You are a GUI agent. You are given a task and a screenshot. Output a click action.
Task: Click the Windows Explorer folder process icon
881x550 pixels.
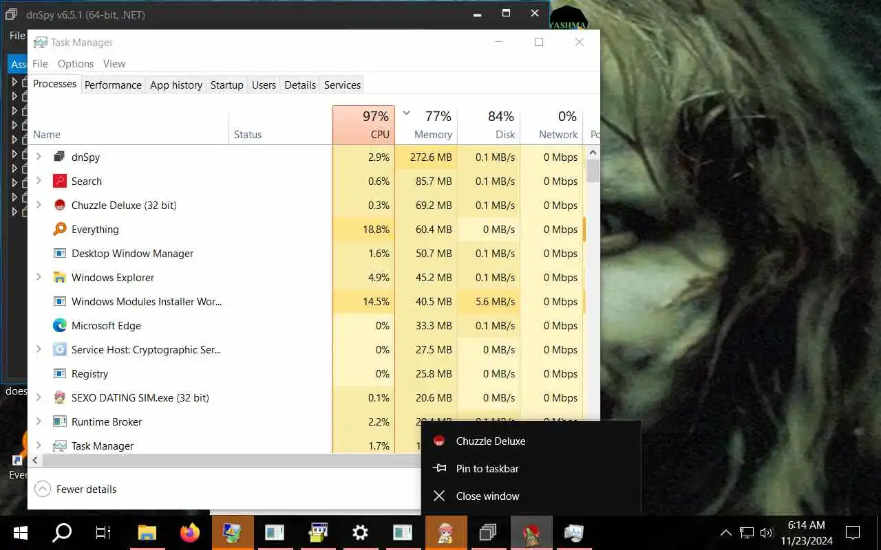[59, 277]
